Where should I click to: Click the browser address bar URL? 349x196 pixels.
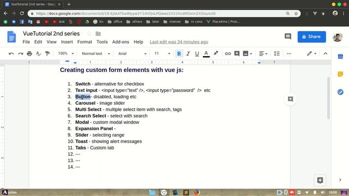(x=126, y=14)
